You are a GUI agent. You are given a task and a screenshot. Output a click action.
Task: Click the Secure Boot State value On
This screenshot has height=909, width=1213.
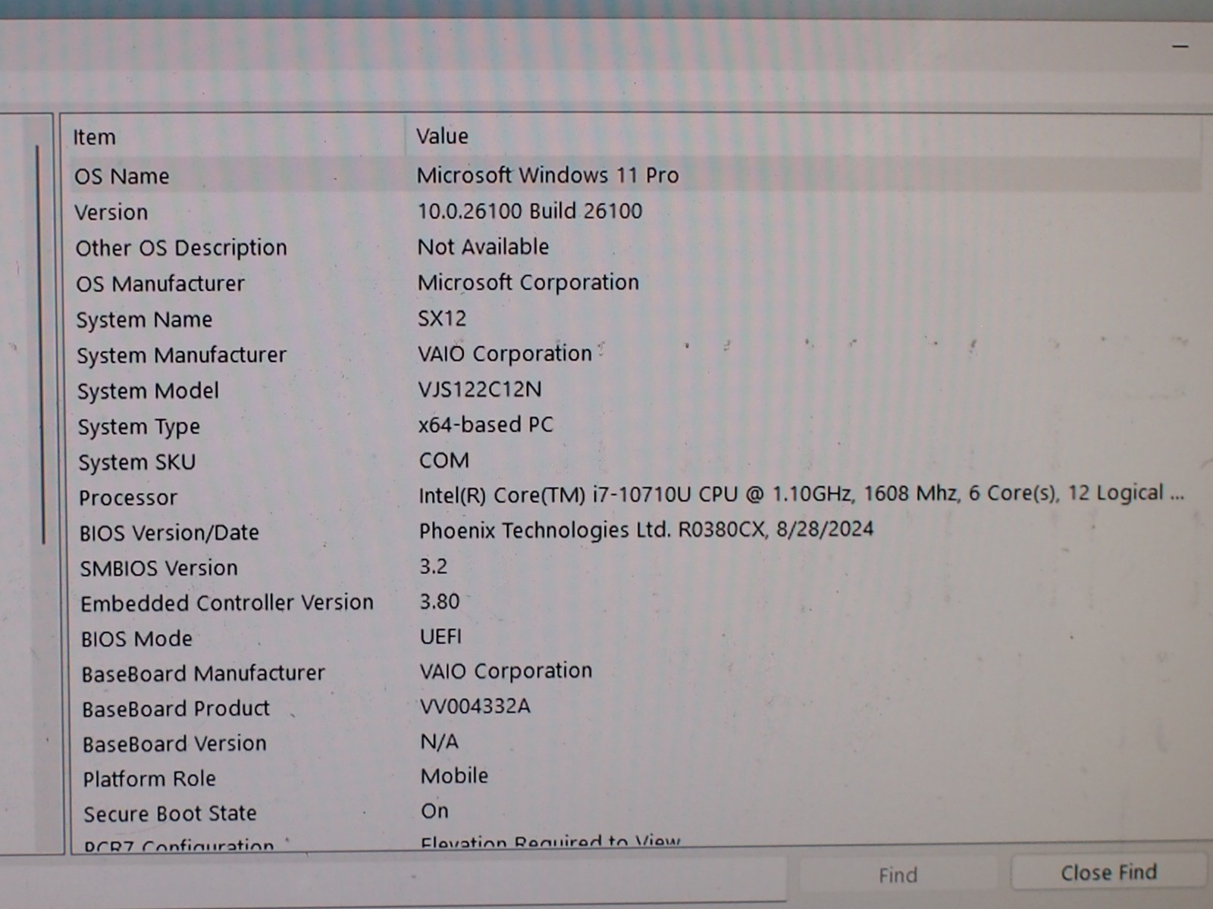pos(435,811)
